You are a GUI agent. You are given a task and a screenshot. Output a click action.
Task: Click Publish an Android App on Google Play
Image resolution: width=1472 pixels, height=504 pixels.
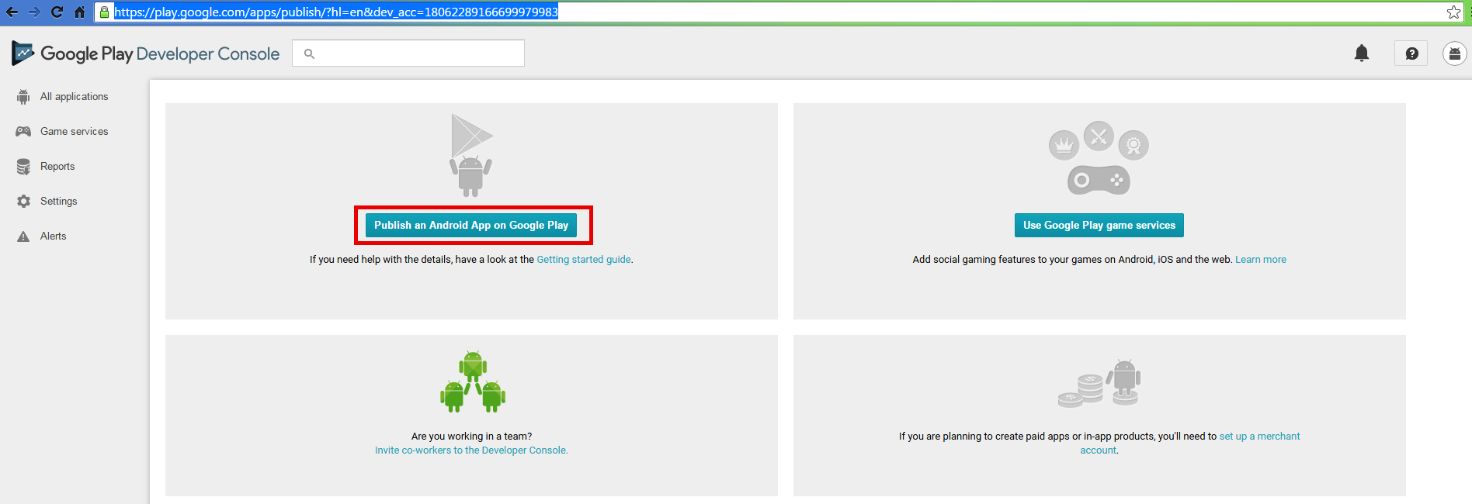(471, 226)
